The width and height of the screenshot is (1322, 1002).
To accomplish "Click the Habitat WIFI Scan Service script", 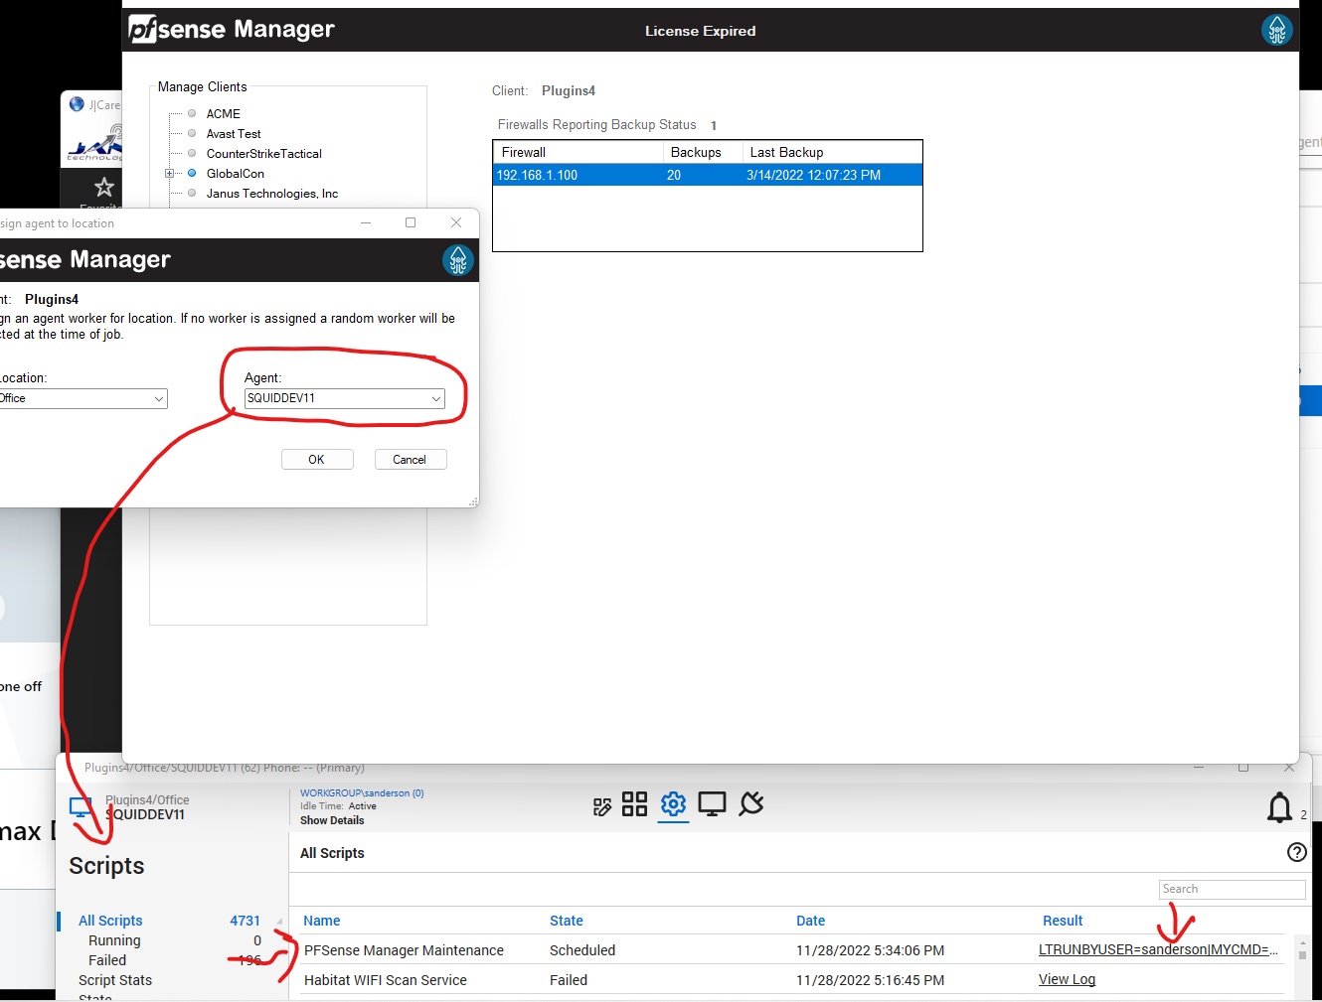I will [x=386, y=980].
